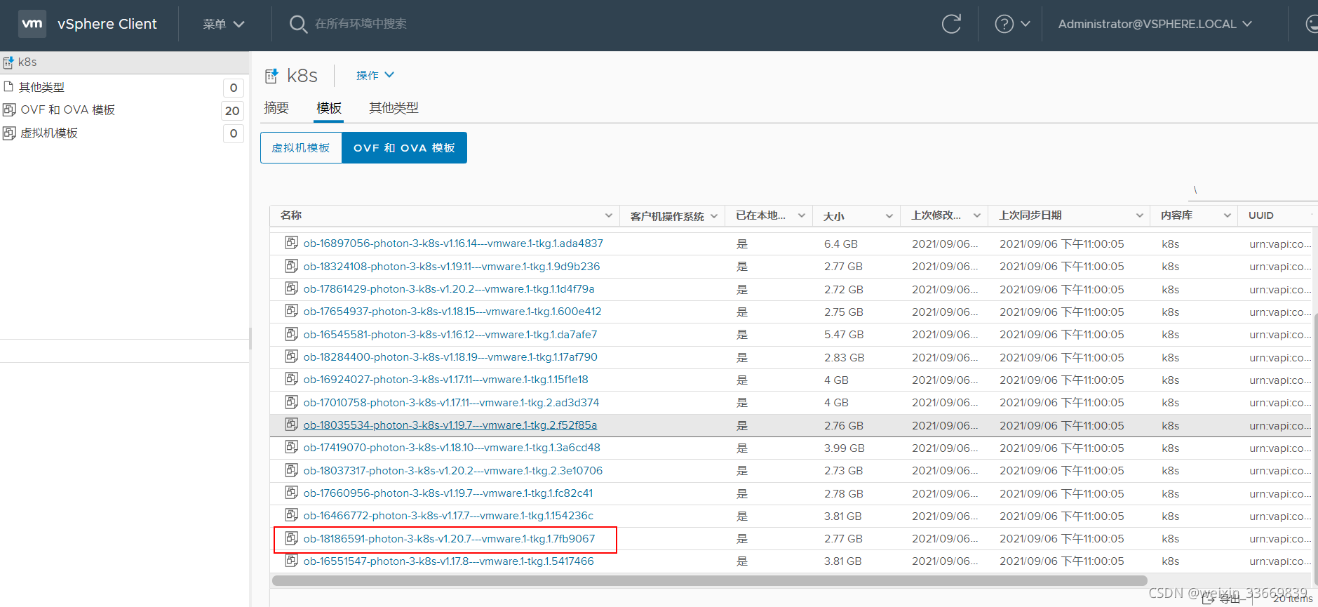Click the global search input field
Image resolution: width=1318 pixels, height=607 pixels.
coord(361,24)
